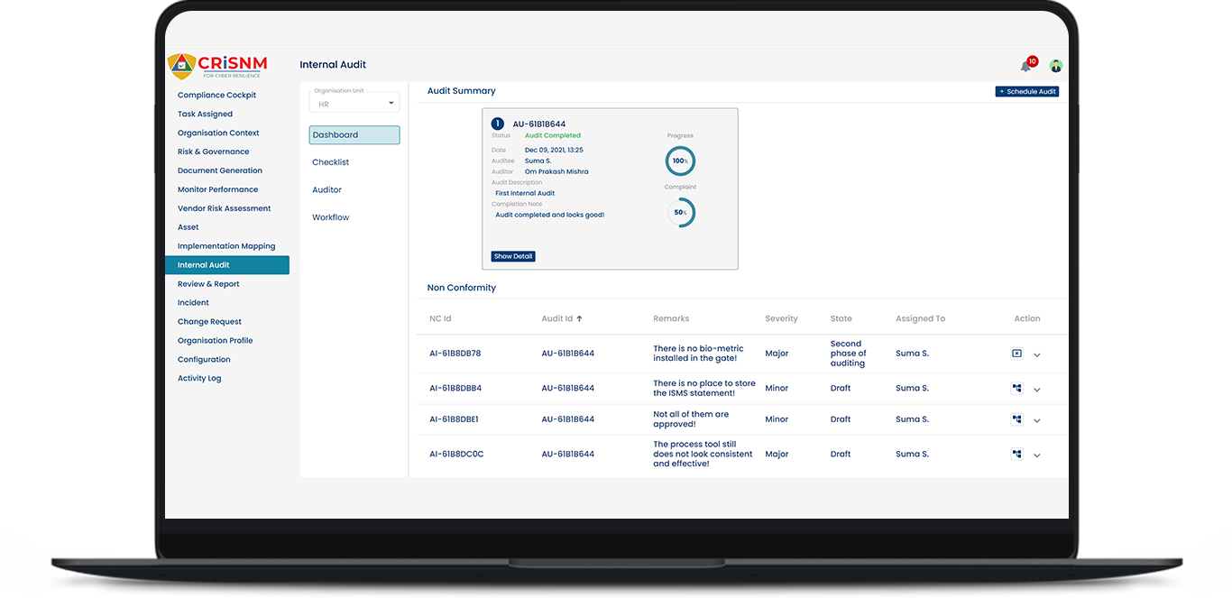Expand the AI-61B8DBB4 row chevron
Image resolution: width=1232 pixels, height=598 pixels.
tap(1037, 390)
